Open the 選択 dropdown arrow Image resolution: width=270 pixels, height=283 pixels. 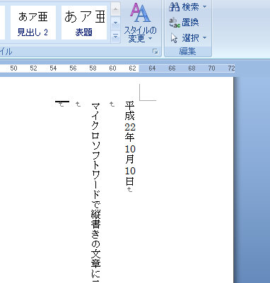pos(204,37)
